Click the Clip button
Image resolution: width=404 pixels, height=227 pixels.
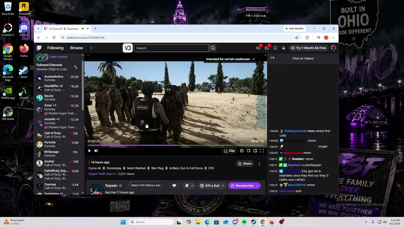(x=229, y=151)
